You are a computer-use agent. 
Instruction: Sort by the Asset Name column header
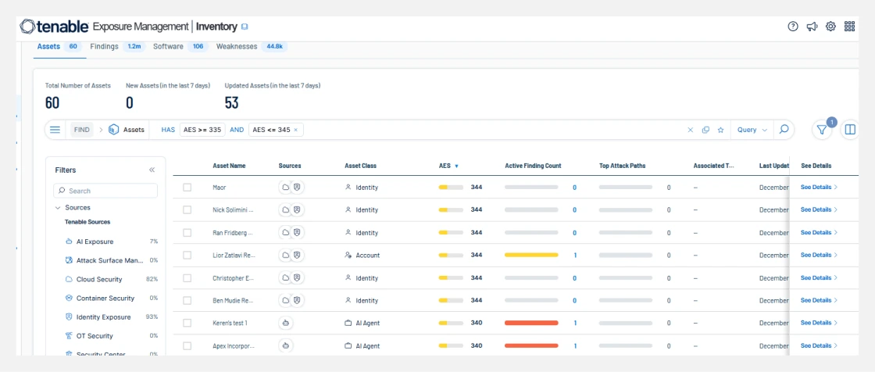pyautogui.click(x=229, y=166)
